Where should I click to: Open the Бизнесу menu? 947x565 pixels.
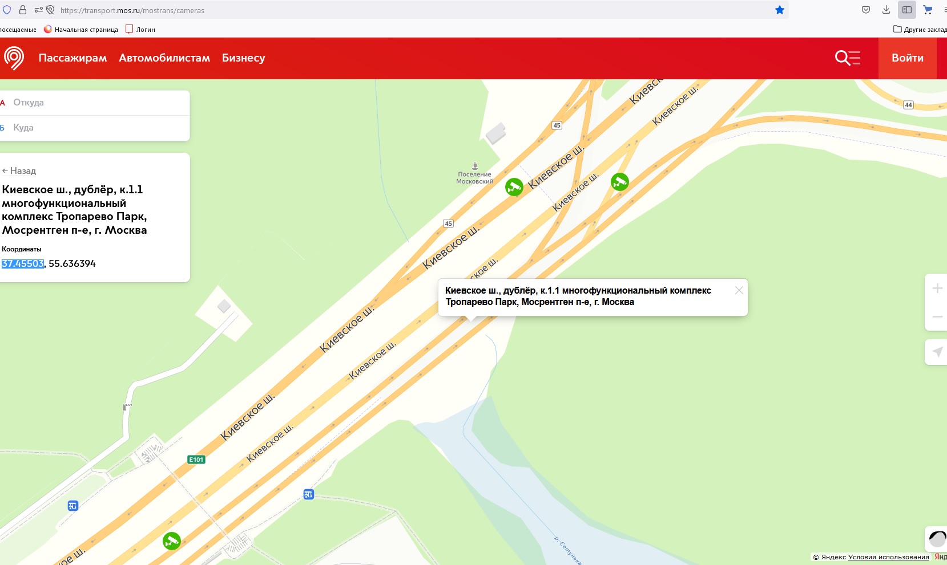[243, 58]
